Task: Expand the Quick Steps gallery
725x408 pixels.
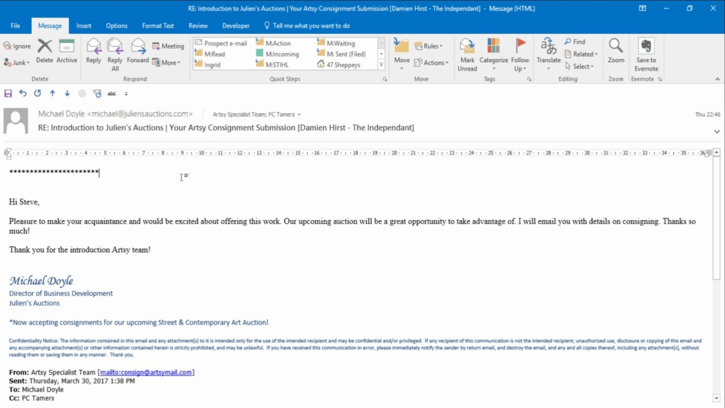Action: click(x=381, y=65)
